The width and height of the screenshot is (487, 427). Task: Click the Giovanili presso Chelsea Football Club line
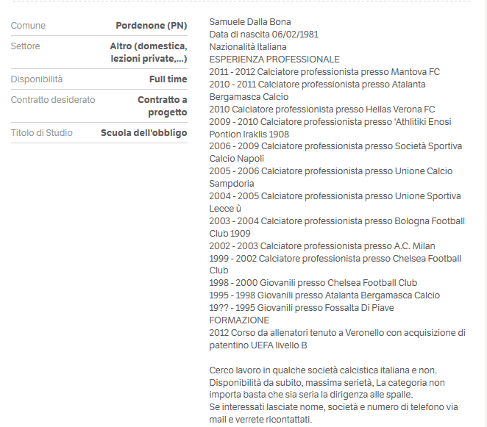[x=313, y=283]
